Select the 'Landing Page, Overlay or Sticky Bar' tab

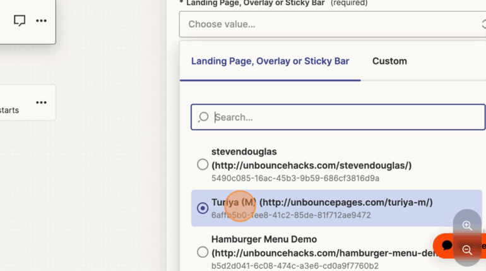click(x=270, y=61)
